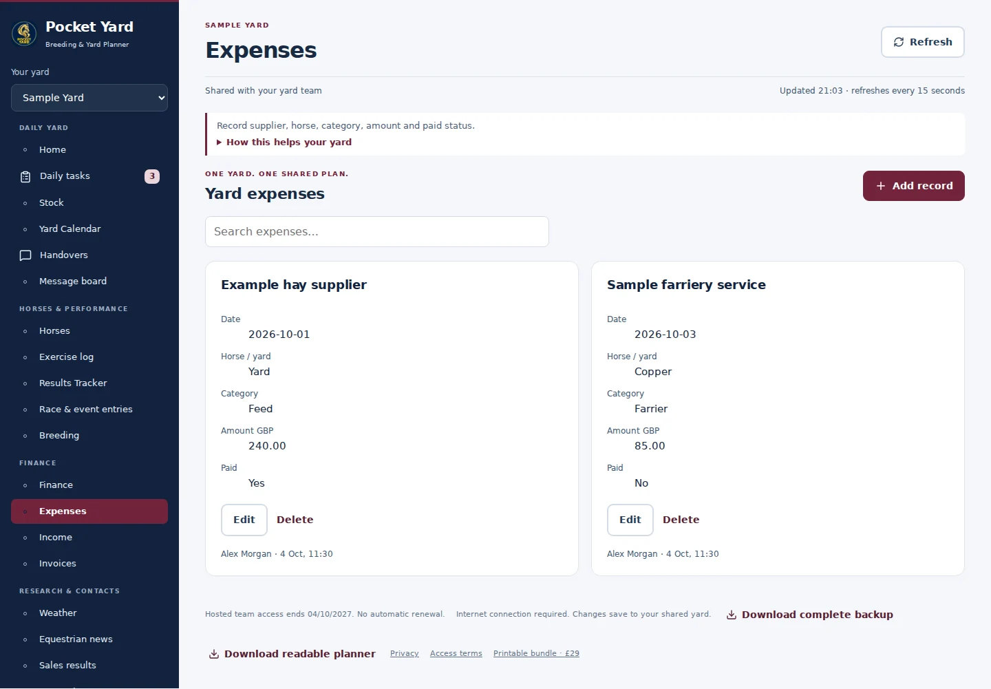Click the Refresh button

click(922, 42)
